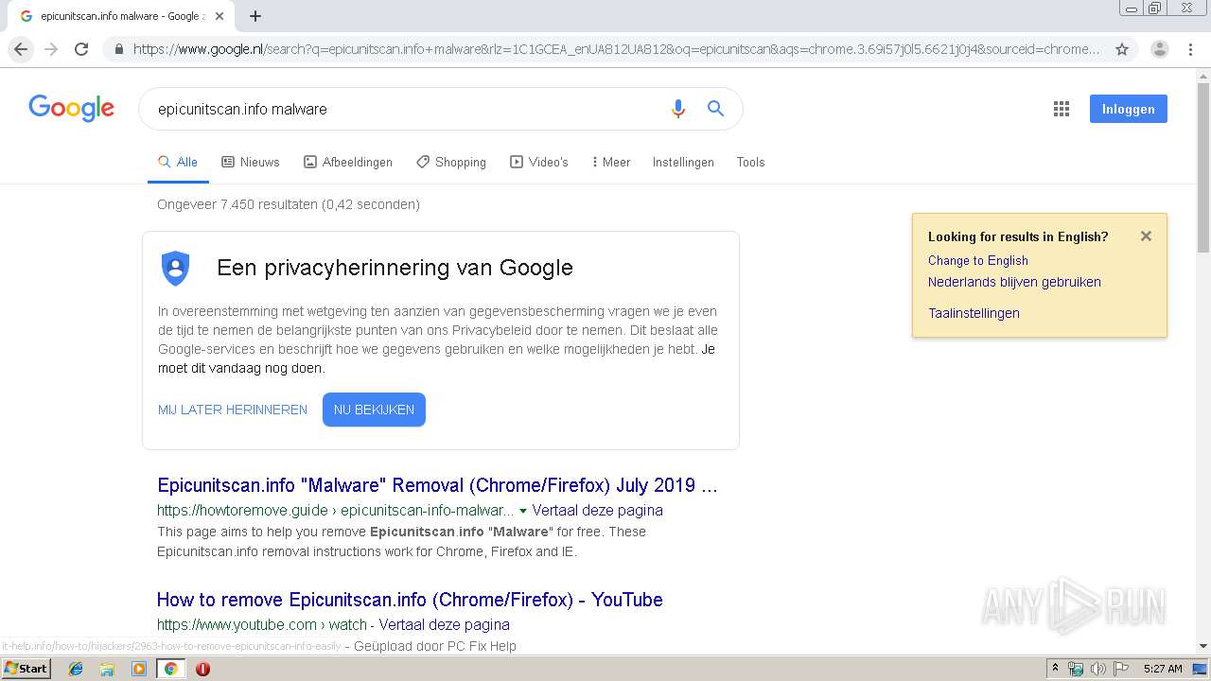Image resolution: width=1211 pixels, height=681 pixels.
Task: Open the Taalinstellingen link
Action: point(974,313)
